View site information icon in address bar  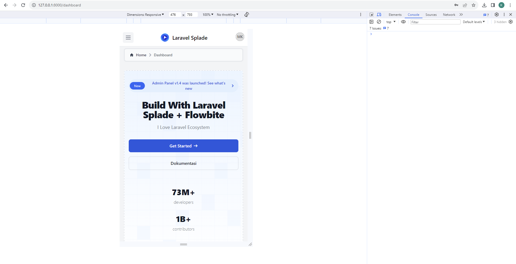point(34,5)
